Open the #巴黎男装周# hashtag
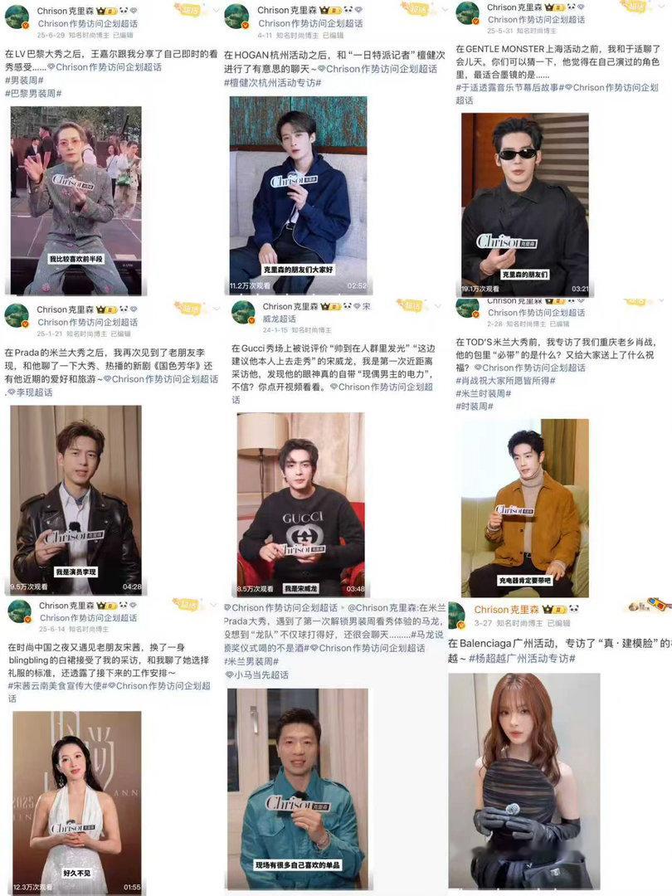The height and width of the screenshot is (896, 672). click(x=33, y=93)
